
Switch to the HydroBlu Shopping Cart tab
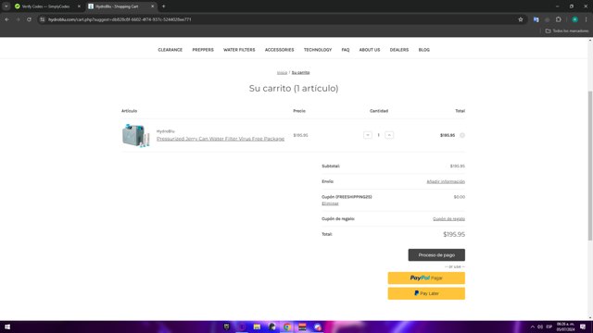(121, 6)
